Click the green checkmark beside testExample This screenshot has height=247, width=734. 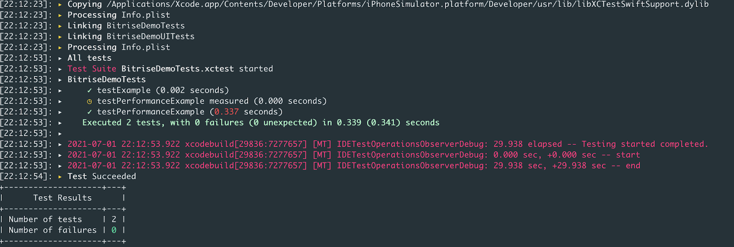click(89, 90)
